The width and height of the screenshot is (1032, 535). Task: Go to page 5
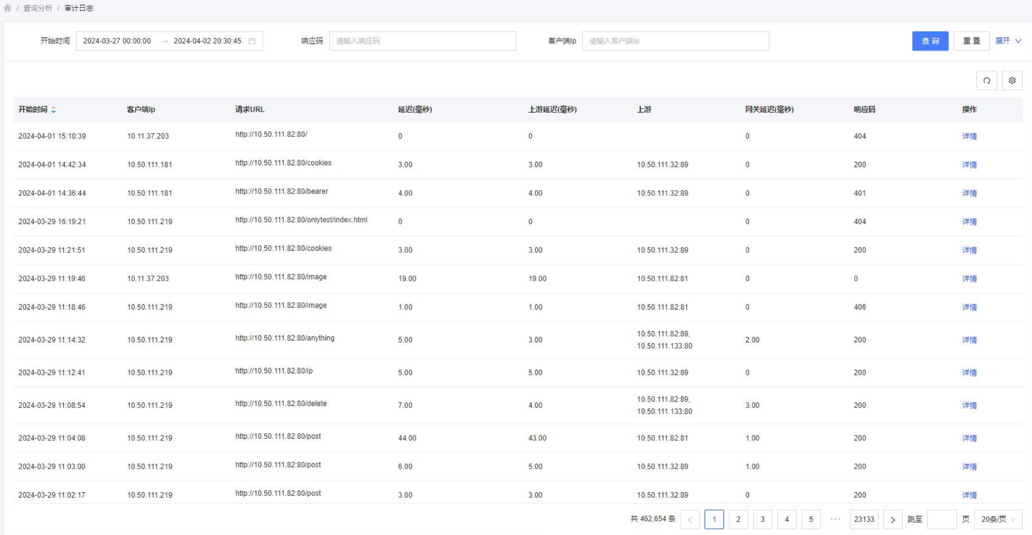(811, 519)
